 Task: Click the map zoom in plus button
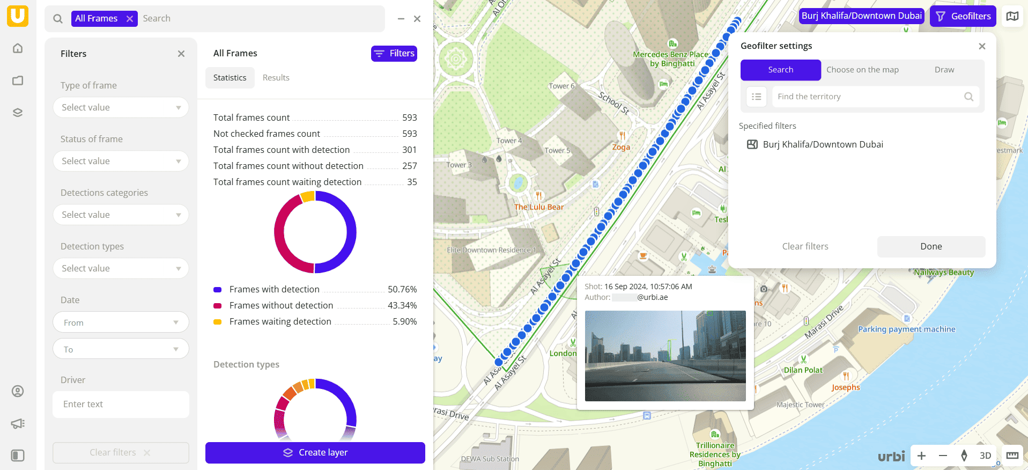[x=921, y=456]
